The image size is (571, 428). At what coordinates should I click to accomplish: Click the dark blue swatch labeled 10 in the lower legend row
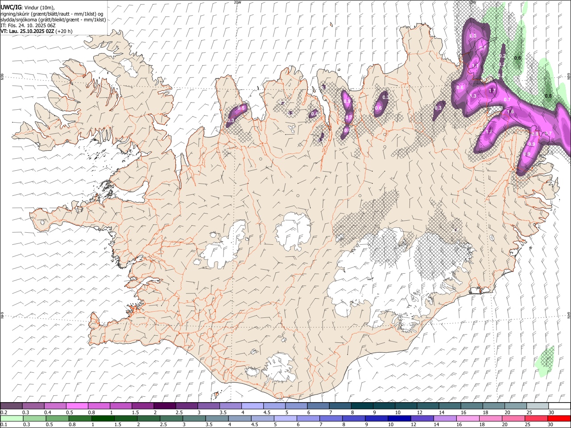pos(399,418)
